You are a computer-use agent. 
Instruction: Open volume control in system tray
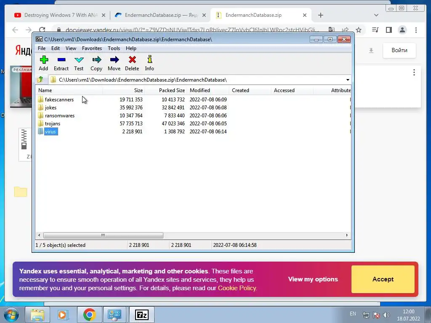pos(386,315)
